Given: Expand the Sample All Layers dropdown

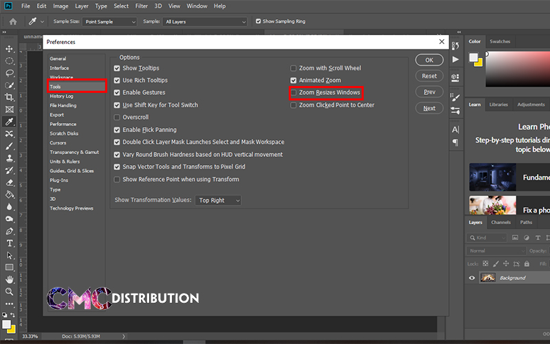Looking at the screenshot, I should [205, 21].
